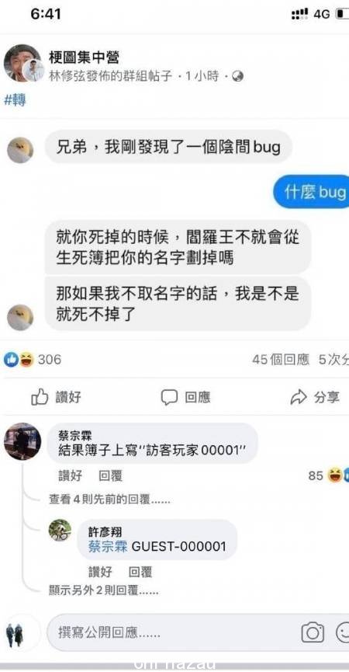This screenshot has height=672, width=349.
Task: Tap the globe privacy icon beside 1小時
Action: click(x=237, y=77)
